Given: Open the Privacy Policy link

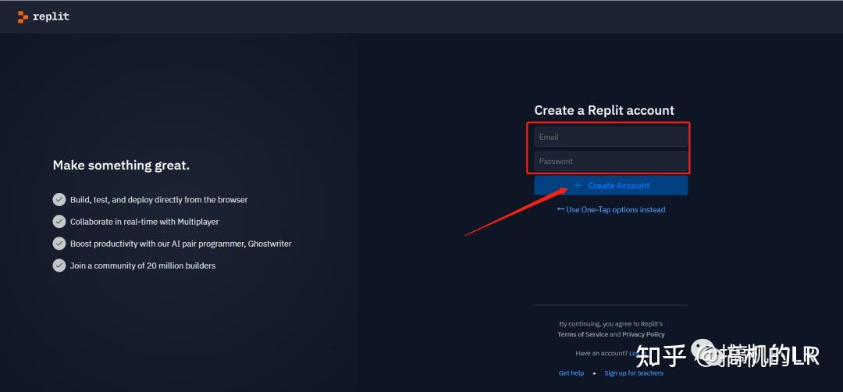Looking at the screenshot, I should coord(643,334).
